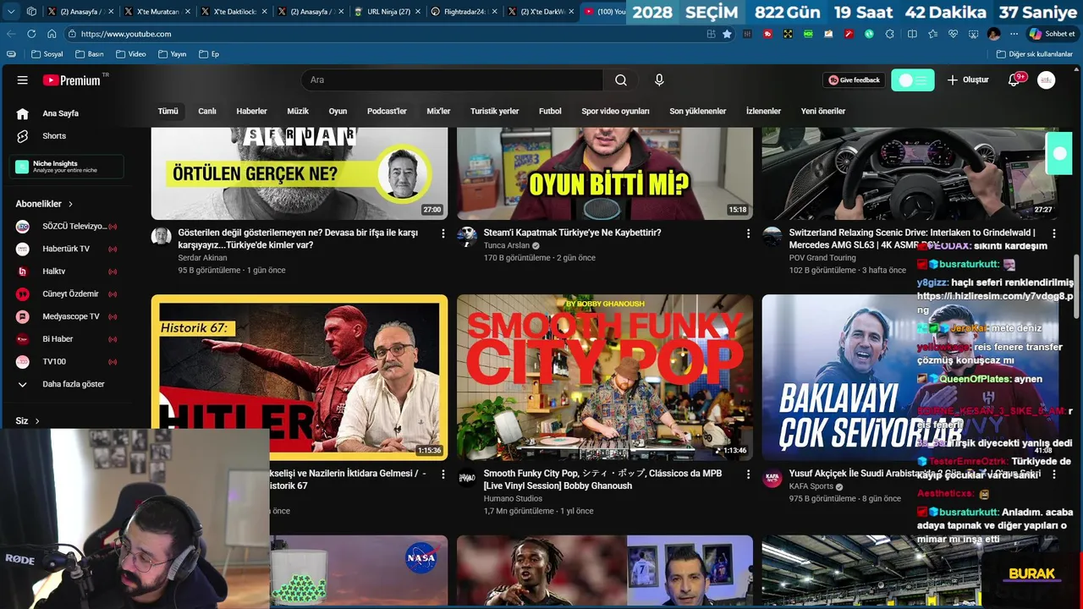The width and height of the screenshot is (1083, 609).
Task: Open the Basın bookmarks folder
Action: (x=89, y=54)
